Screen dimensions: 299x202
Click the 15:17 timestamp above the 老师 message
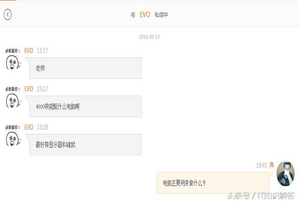[x=42, y=50]
